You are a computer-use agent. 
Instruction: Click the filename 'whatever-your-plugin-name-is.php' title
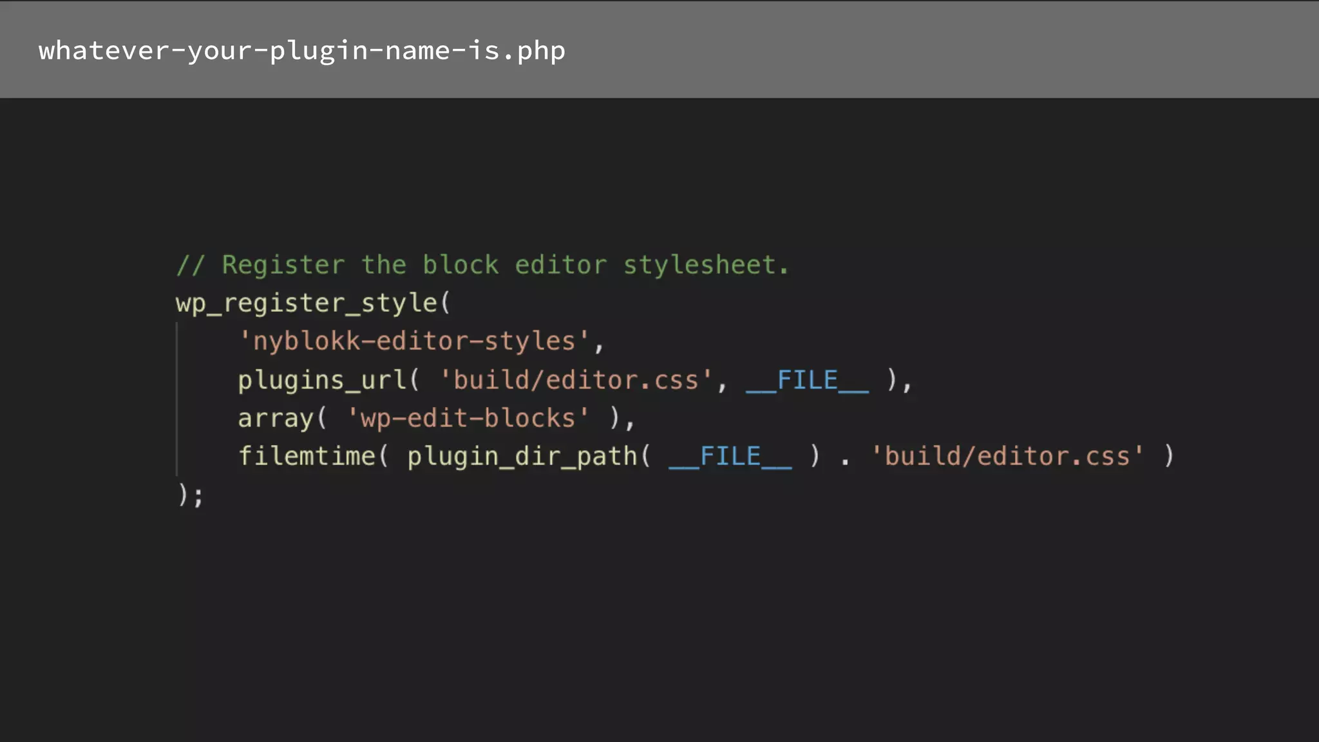pyautogui.click(x=302, y=51)
